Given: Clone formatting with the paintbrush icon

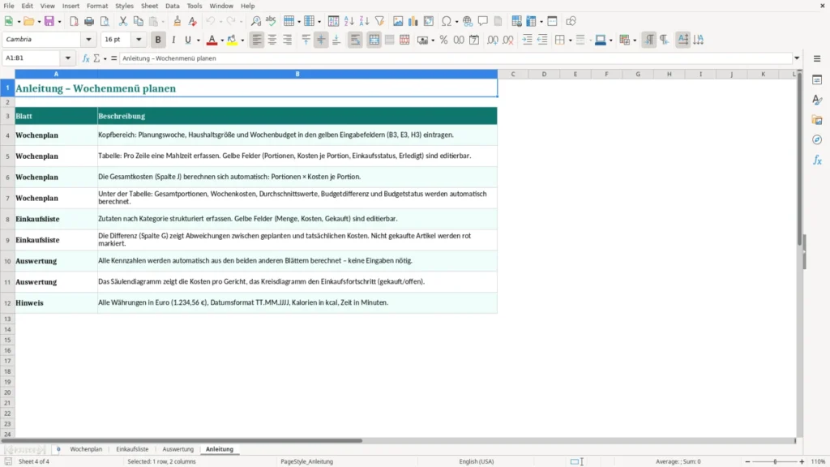Looking at the screenshot, I should (178, 21).
